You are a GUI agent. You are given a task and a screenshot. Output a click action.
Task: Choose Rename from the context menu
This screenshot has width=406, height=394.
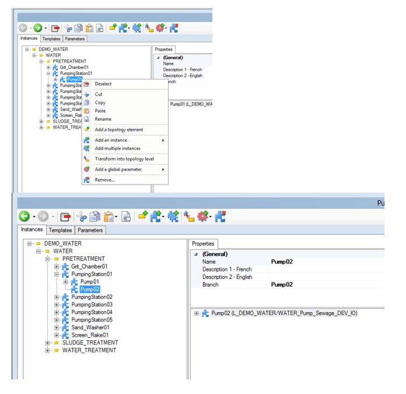click(103, 119)
